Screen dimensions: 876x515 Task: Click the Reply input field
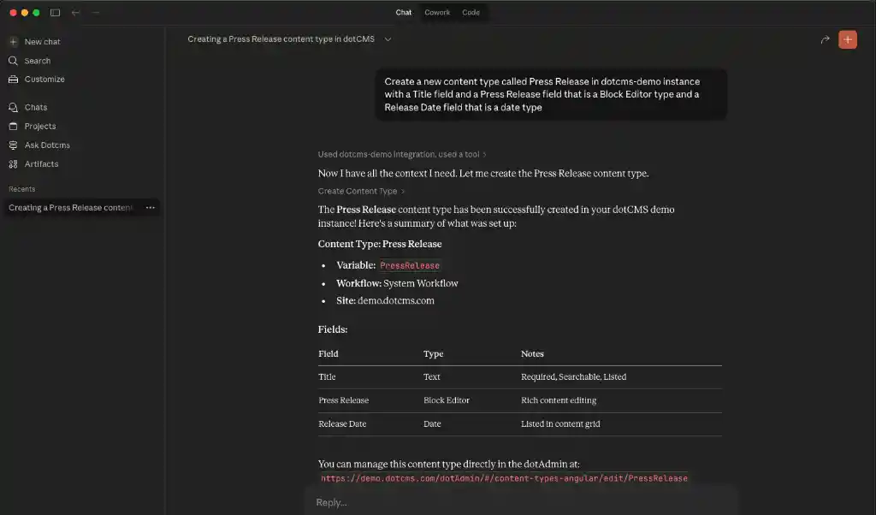click(x=513, y=502)
